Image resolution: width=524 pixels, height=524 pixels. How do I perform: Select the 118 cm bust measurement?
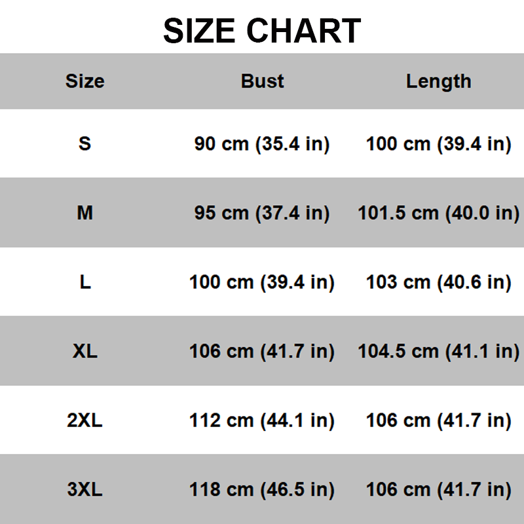262,490
